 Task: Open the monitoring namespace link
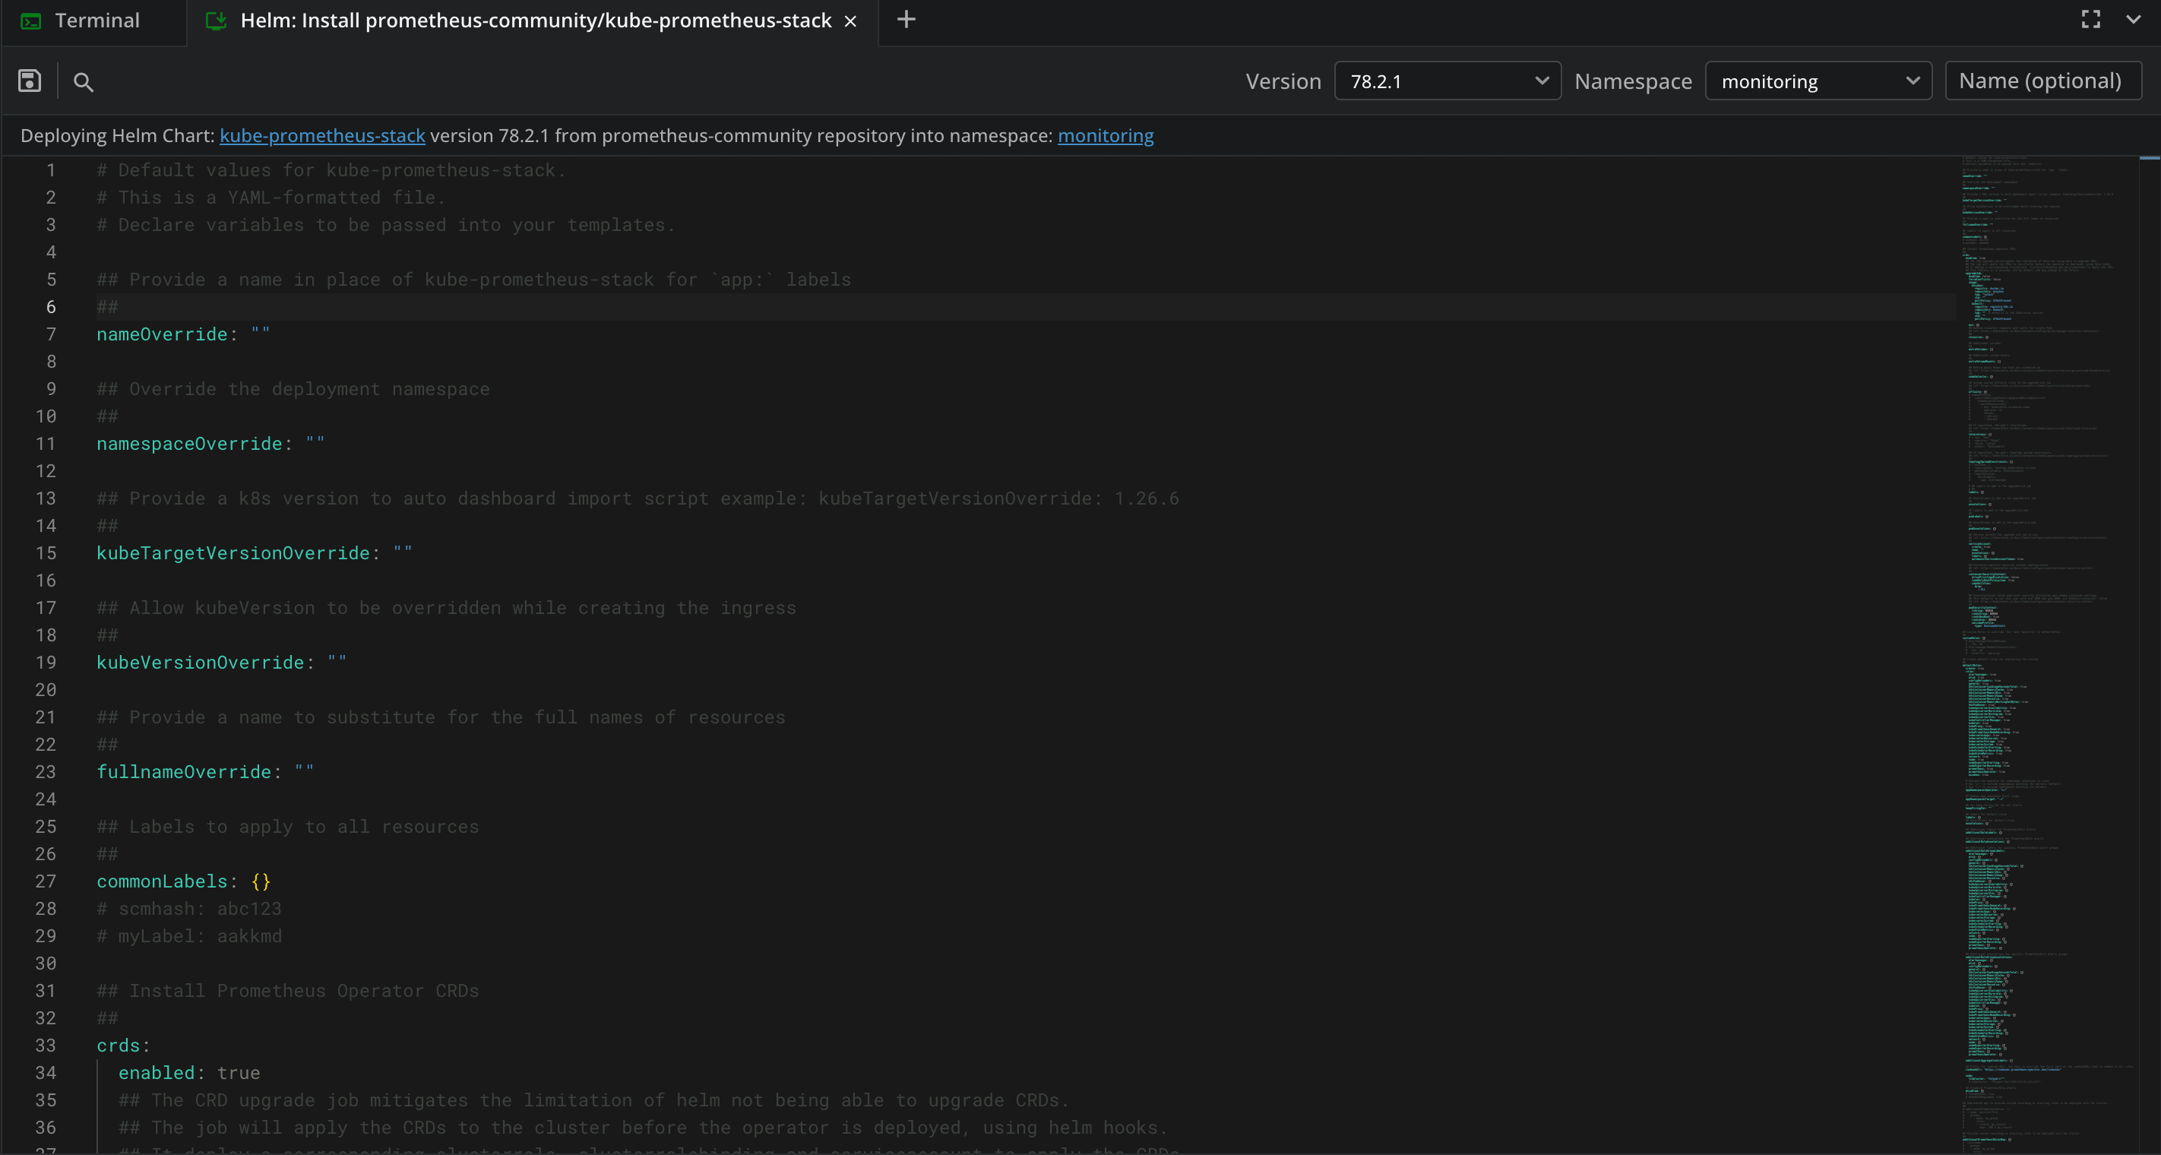pyautogui.click(x=1105, y=135)
